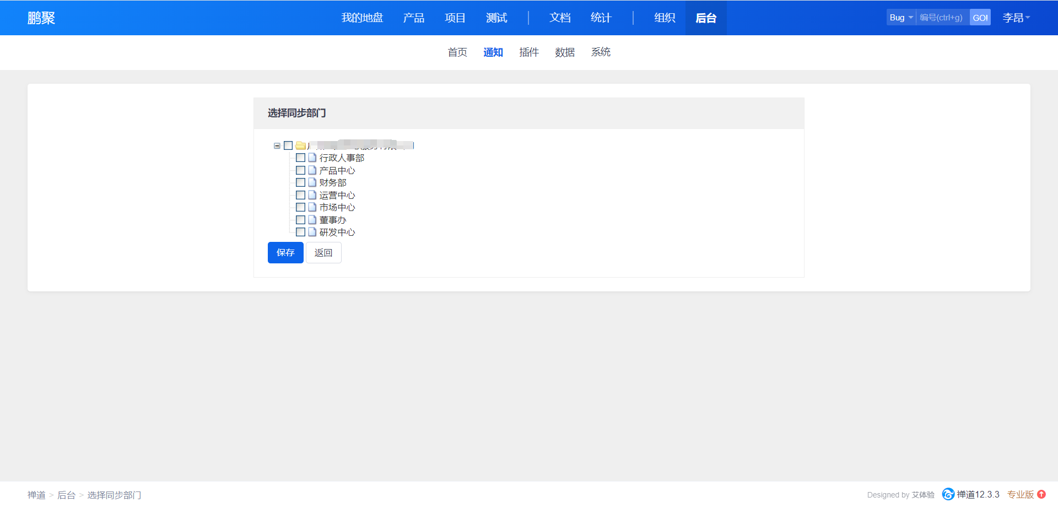Click the document icon beside 财务部
Screen dimensions: 1058x508
(312, 182)
